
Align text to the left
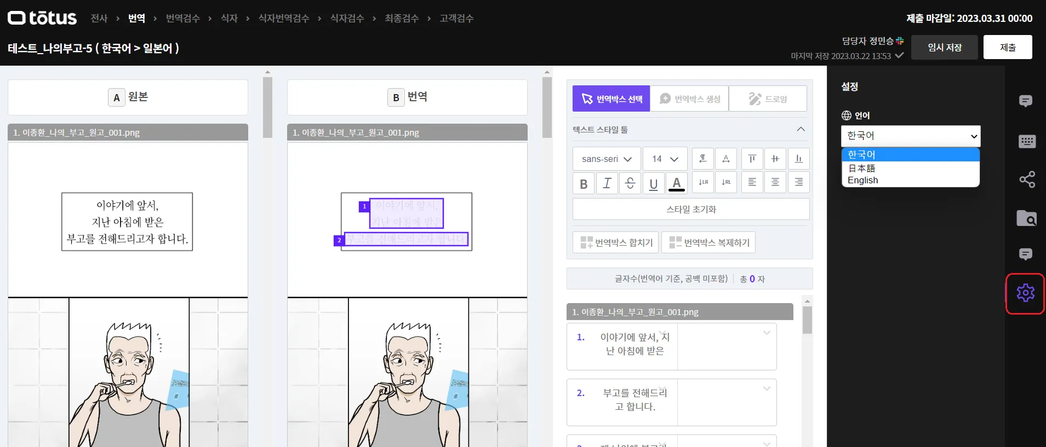point(752,182)
